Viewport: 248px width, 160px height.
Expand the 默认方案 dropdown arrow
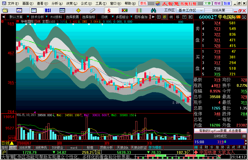point(28,16)
